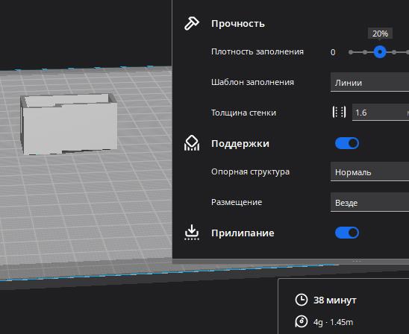Click the clock icon next to 38 минут
The width and height of the screenshot is (409, 334).
point(302,300)
